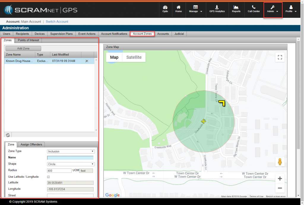Click the refresh icon below zone list
This screenshot has width=304, height=205.
click(8, 135)
